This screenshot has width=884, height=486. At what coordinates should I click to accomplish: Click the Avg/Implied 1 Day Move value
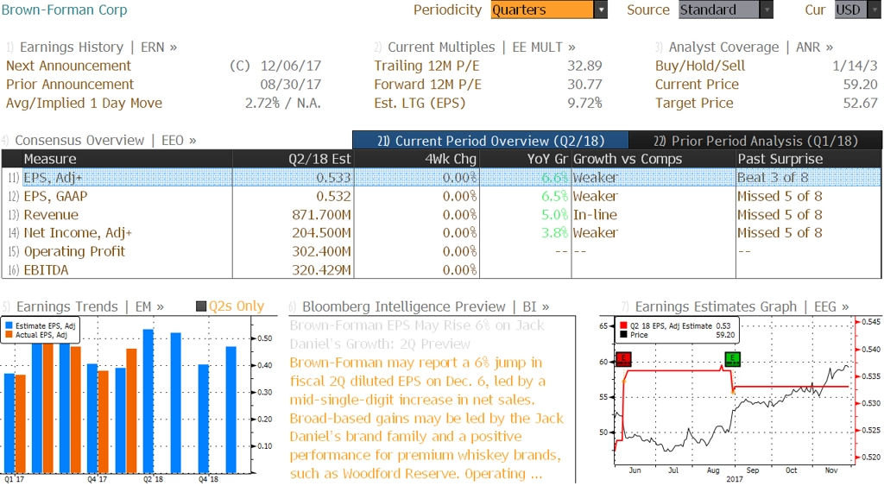point(282,104)
